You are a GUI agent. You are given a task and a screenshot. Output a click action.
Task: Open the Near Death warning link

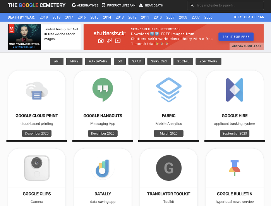click(151, 5)
